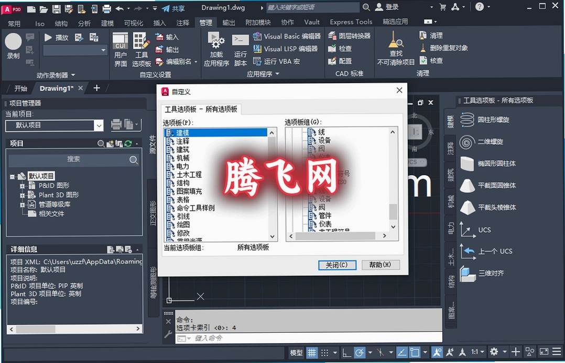
Task: Click the 键入命令 command input
Action: tap(309, 338)
